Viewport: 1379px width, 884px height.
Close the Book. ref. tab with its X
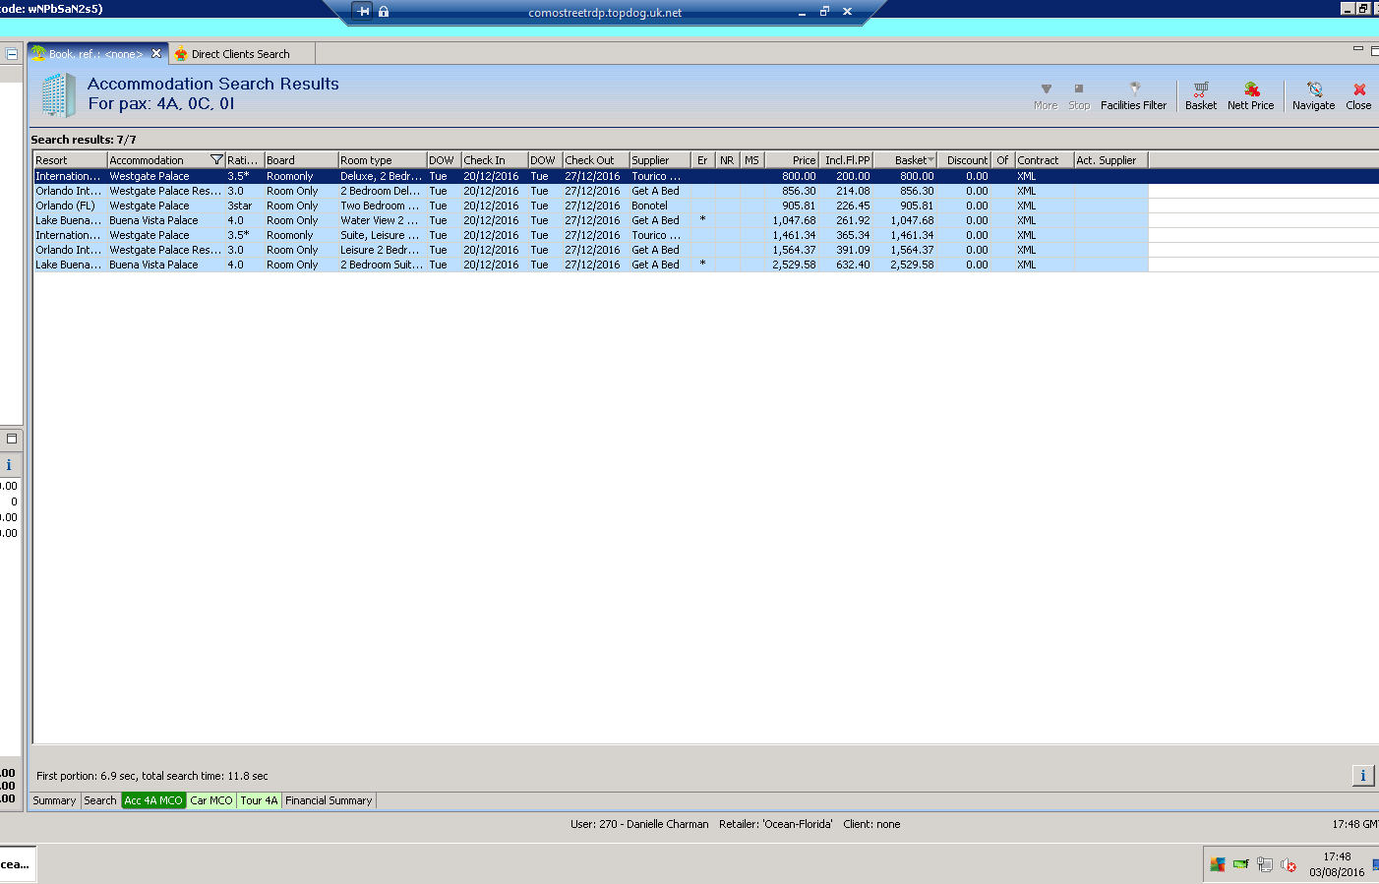(156, 54)
